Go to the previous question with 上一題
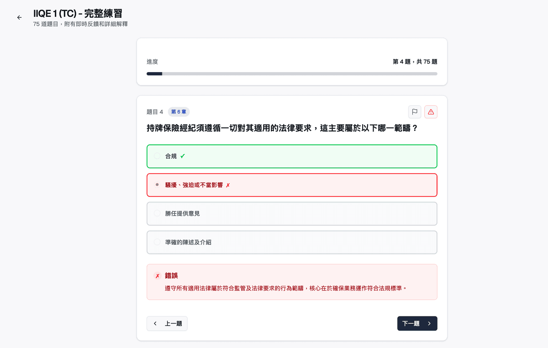The image size is (548, 348). (x=167, y=323)
